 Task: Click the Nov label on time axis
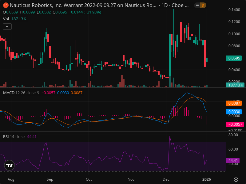tap(131, 179)
